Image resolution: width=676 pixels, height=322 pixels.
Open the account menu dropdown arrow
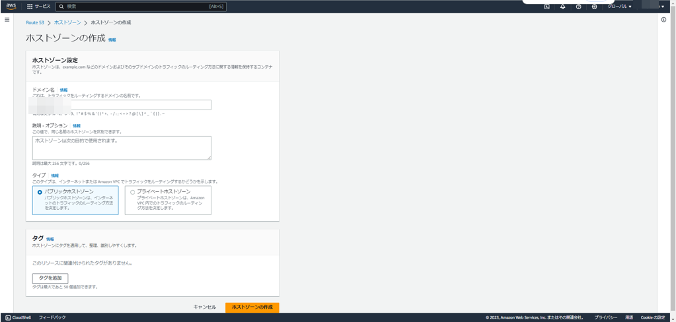(x=663, y=7)
